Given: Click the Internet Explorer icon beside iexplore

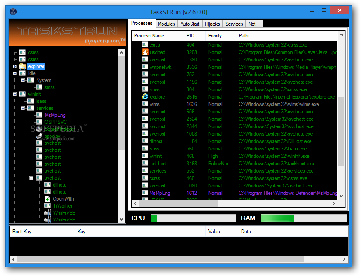Looking at the screenshot, I should pyautogui.click(x=145, y=96).
